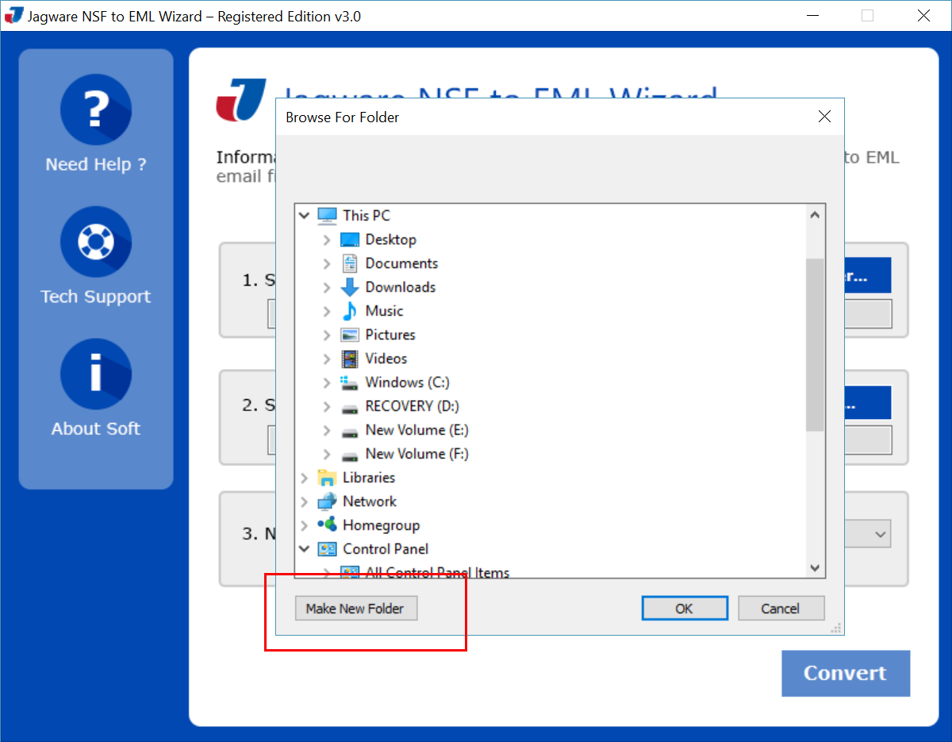Select the 'Downloads' tree row text
Screen dimensions: 952x742
coord(401,287)
